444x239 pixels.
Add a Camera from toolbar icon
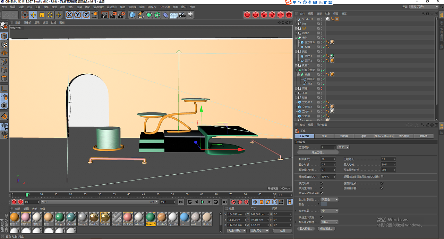(182, 15)
